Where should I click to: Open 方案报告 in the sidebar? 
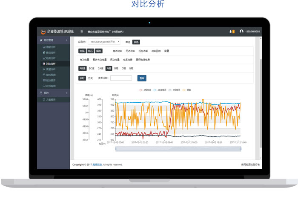51,100
